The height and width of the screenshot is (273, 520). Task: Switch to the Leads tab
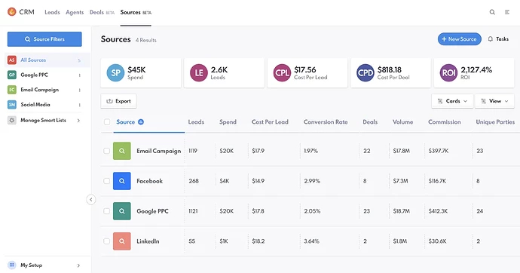tap(52, 12)
